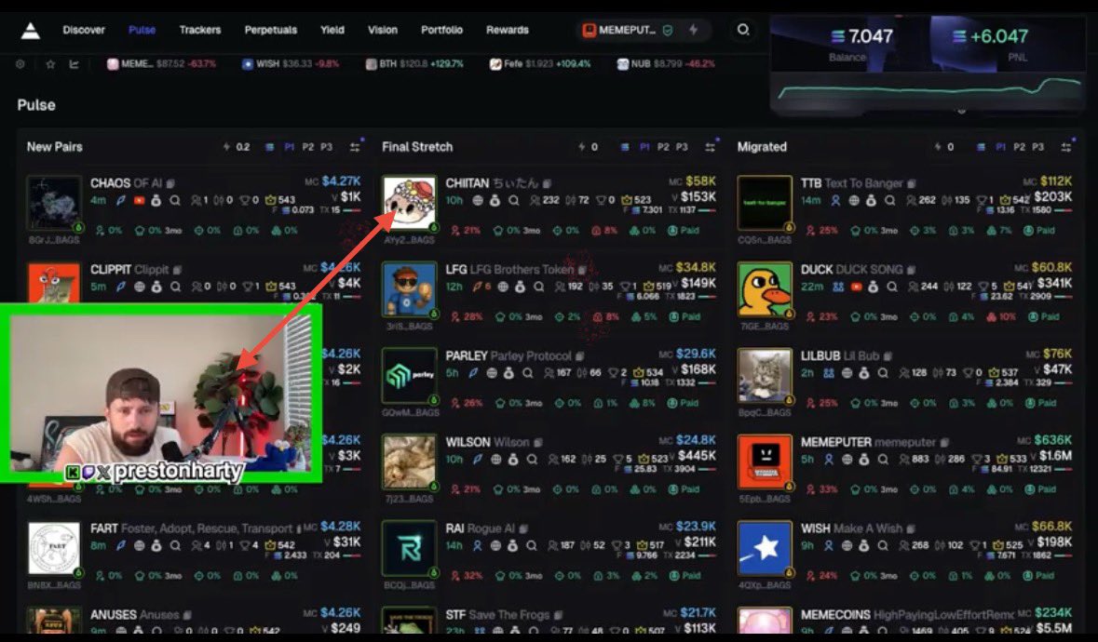Screen dimensions: 1098x642
Task: Click the magnifier icon on LILBUB row
Action: click(883, 373)
